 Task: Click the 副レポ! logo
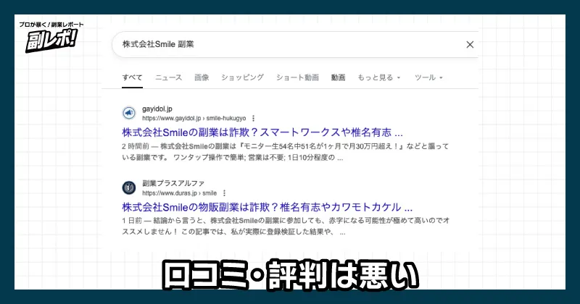click(x=51, y=41)
